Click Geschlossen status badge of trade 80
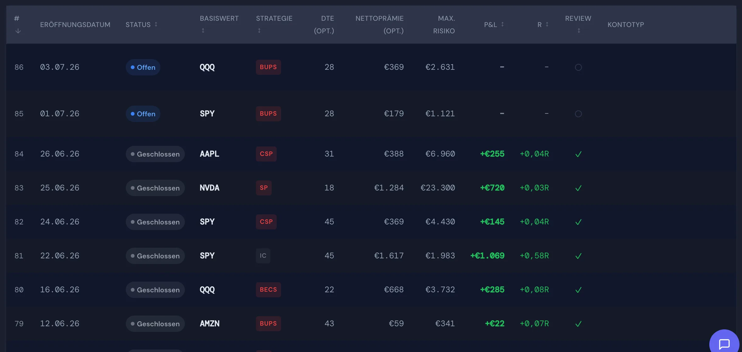Screen dimensions: 742x352 pos(155,290)
